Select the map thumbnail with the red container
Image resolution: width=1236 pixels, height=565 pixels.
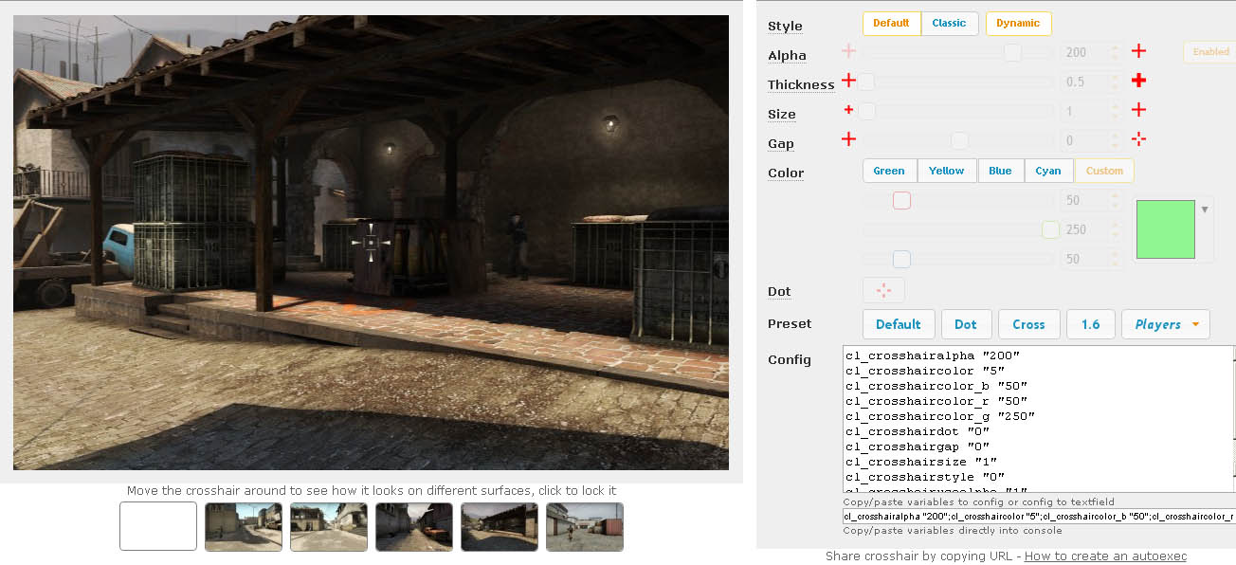tap(585, 526)
